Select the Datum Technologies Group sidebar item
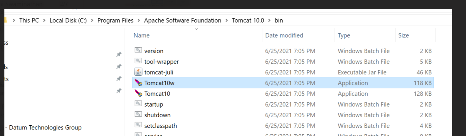The width and height of the screenshot is (466, 136). pyautogui.click(x=45, y=128)
